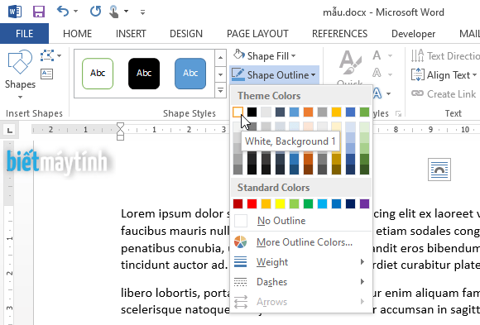Screen dimensions: 480x325
Task: Click the Layout Options icon beside shape
Action: [x=439, y=170]
